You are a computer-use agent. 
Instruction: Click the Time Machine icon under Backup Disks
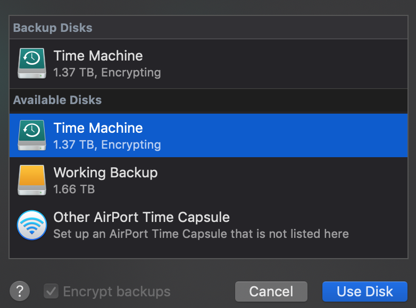(32, 64)
